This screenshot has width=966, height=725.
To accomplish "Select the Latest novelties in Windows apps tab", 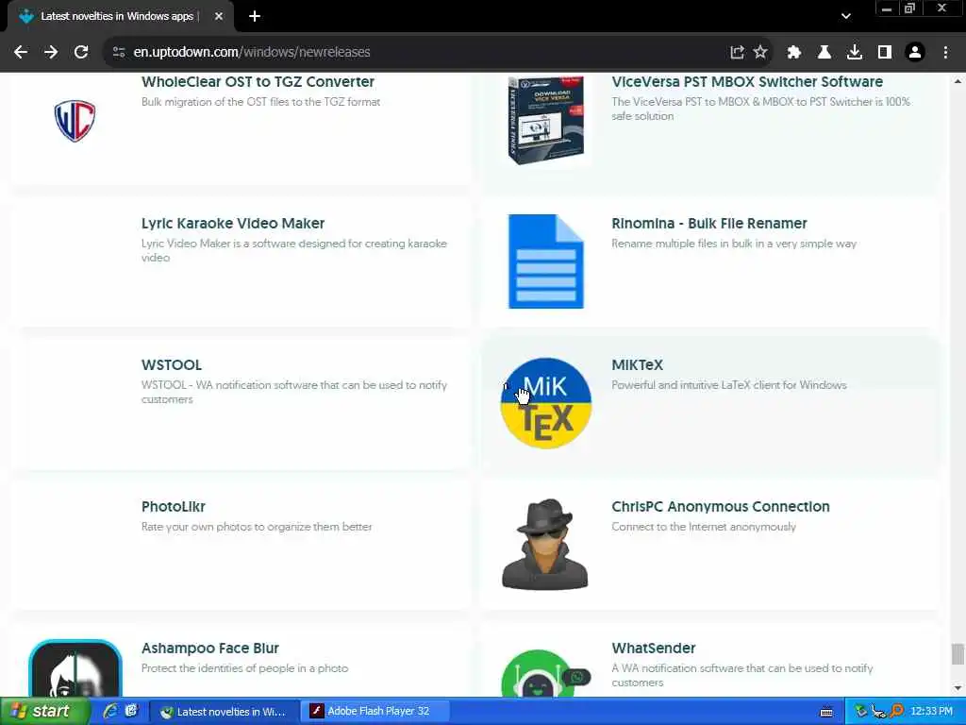I will 117,16.
